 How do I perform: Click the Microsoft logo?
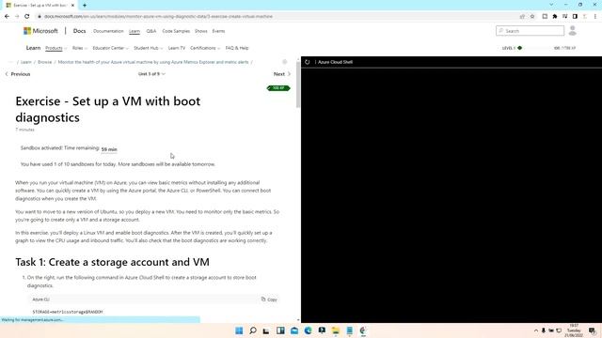point(40,31)
